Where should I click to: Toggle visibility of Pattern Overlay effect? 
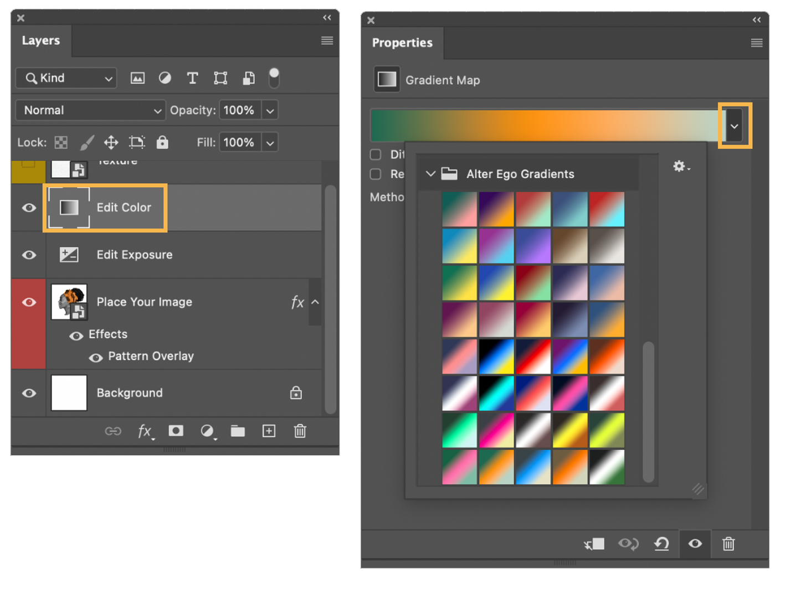point(96,357)
